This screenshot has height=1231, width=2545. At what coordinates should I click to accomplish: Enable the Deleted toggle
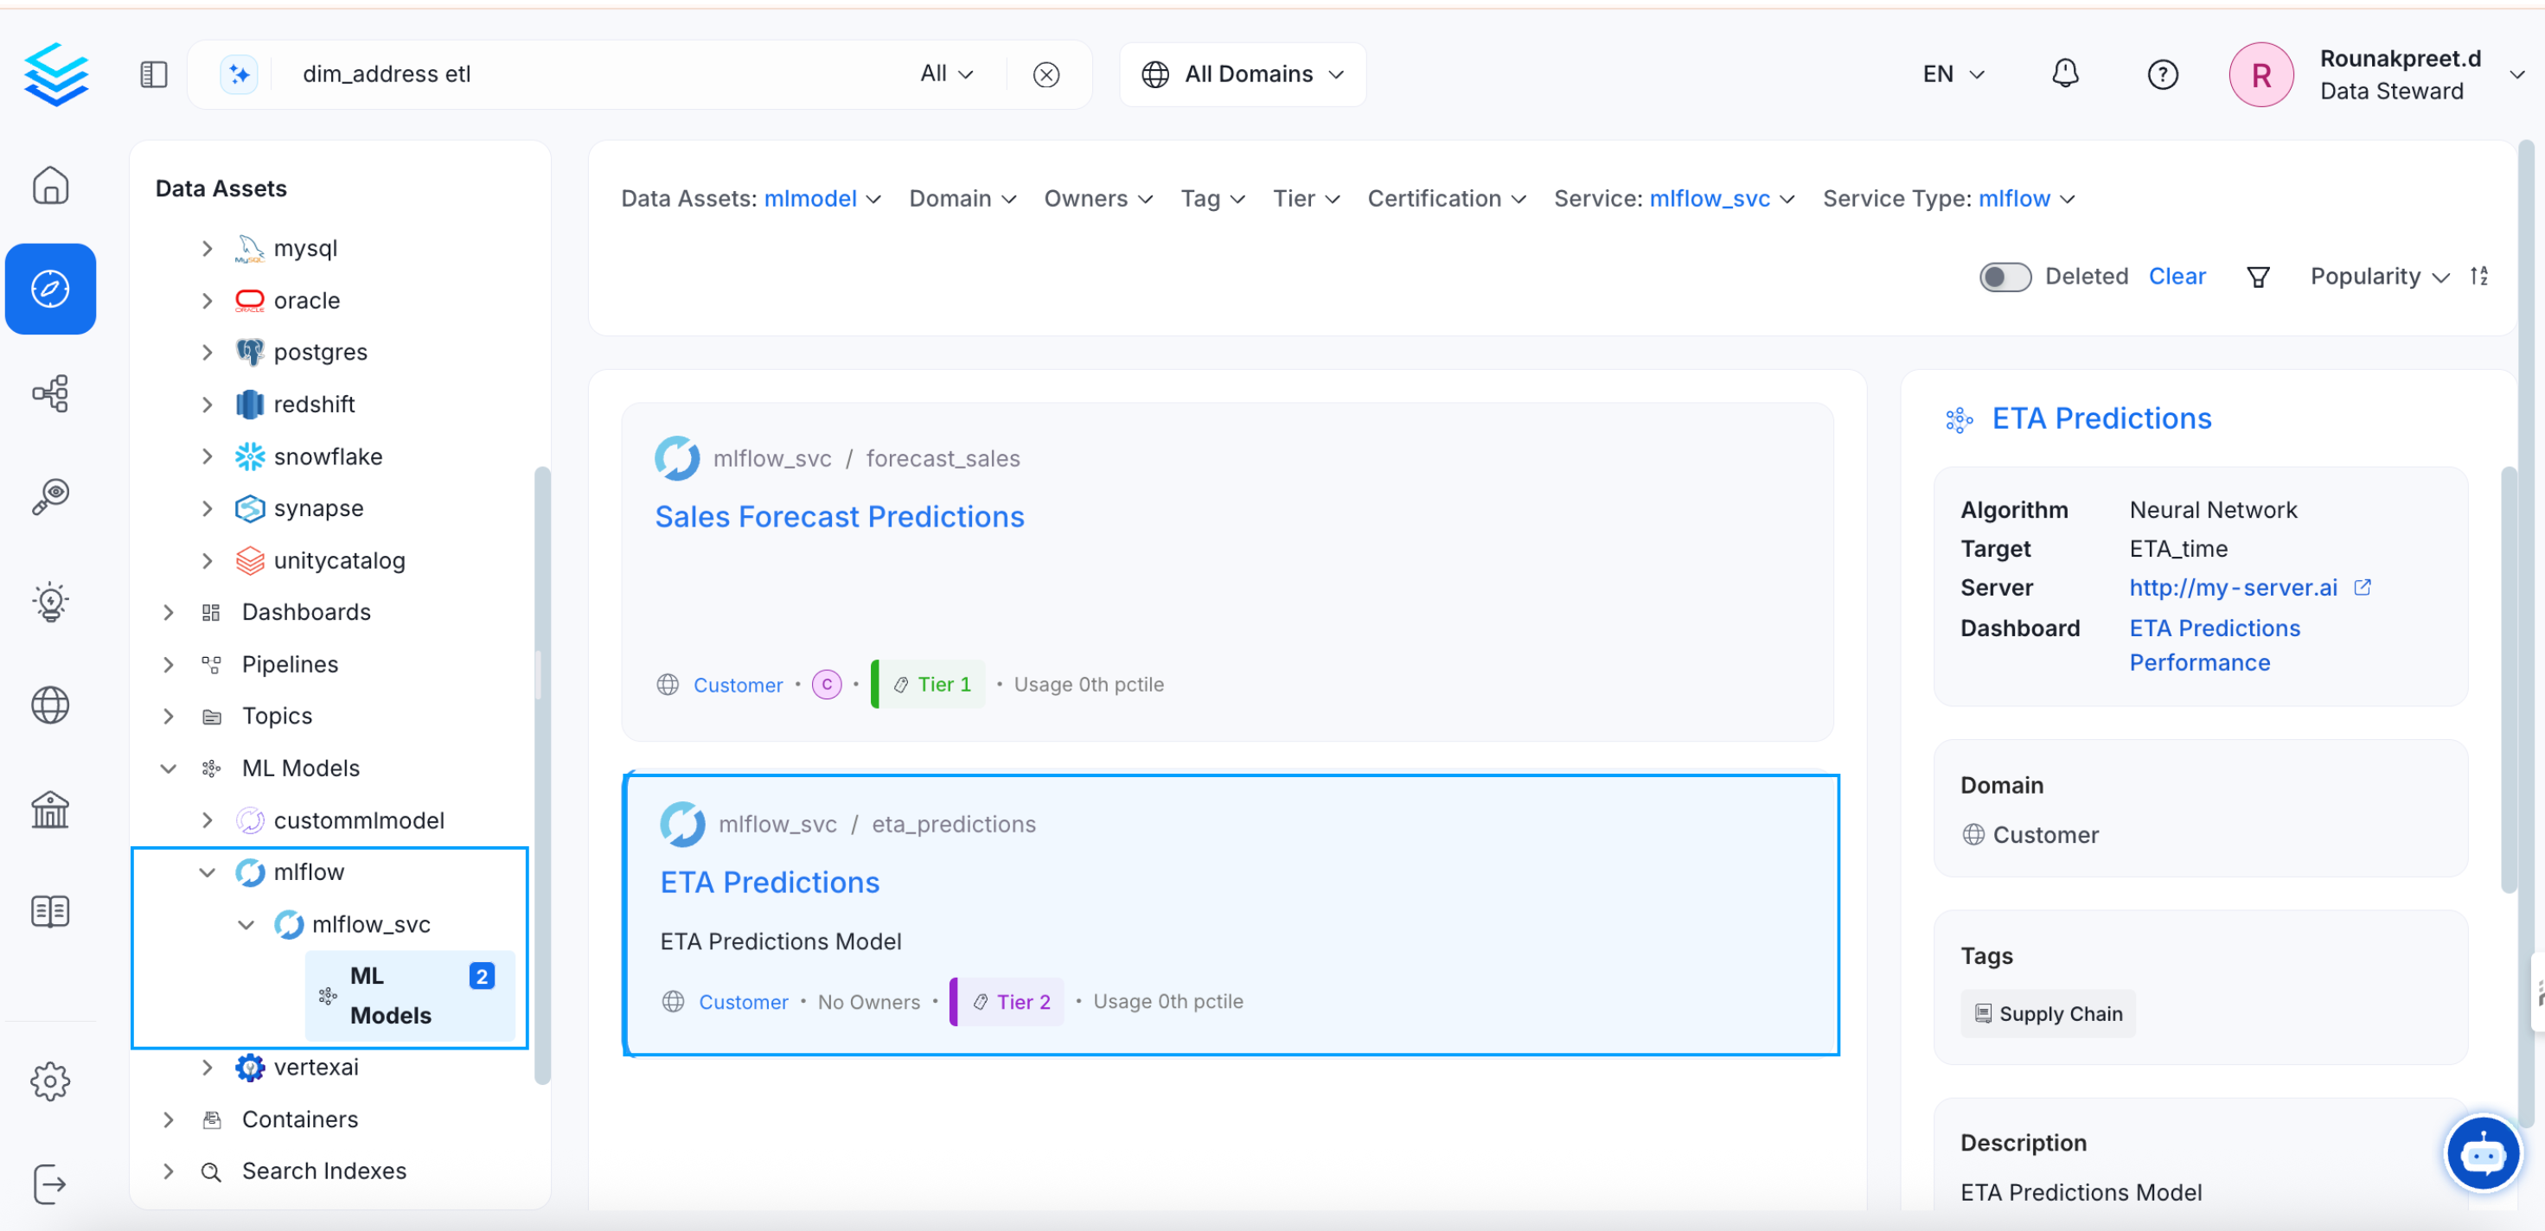(2004, 277)
